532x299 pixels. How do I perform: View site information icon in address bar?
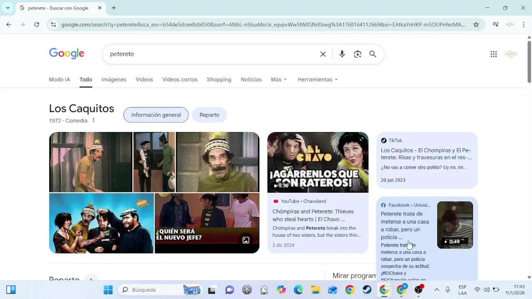[x=53, y=25]
